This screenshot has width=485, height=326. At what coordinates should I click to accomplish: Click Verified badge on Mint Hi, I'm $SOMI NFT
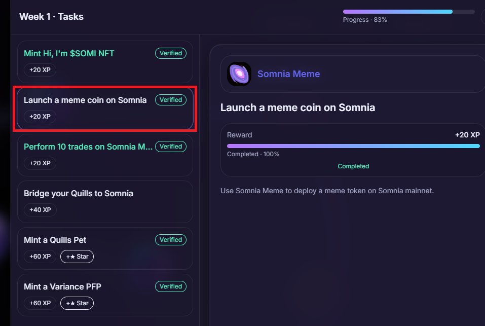pos(171,53)
